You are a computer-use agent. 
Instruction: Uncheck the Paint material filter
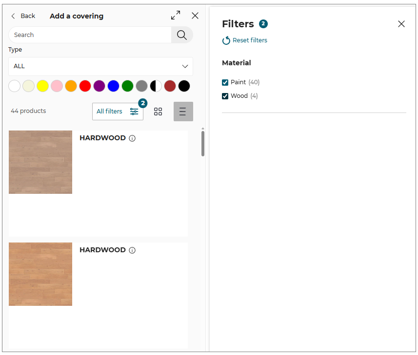[x=225, y=82]
